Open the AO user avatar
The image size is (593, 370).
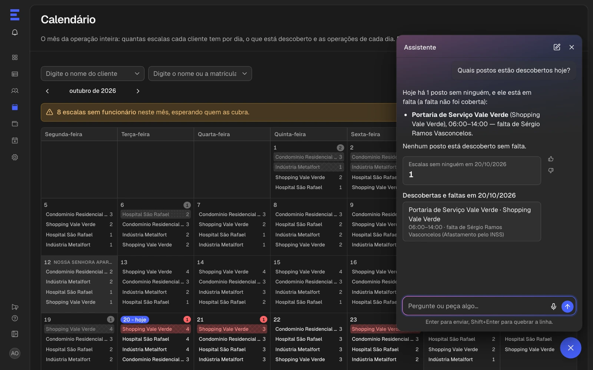15,353
